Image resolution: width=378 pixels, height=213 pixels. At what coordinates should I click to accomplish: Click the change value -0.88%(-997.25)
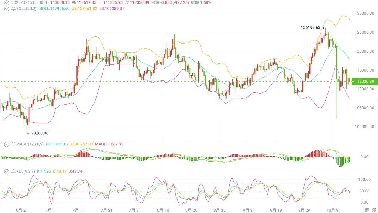point(175,2)
